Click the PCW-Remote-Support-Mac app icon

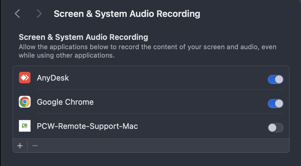coord(25,126)
